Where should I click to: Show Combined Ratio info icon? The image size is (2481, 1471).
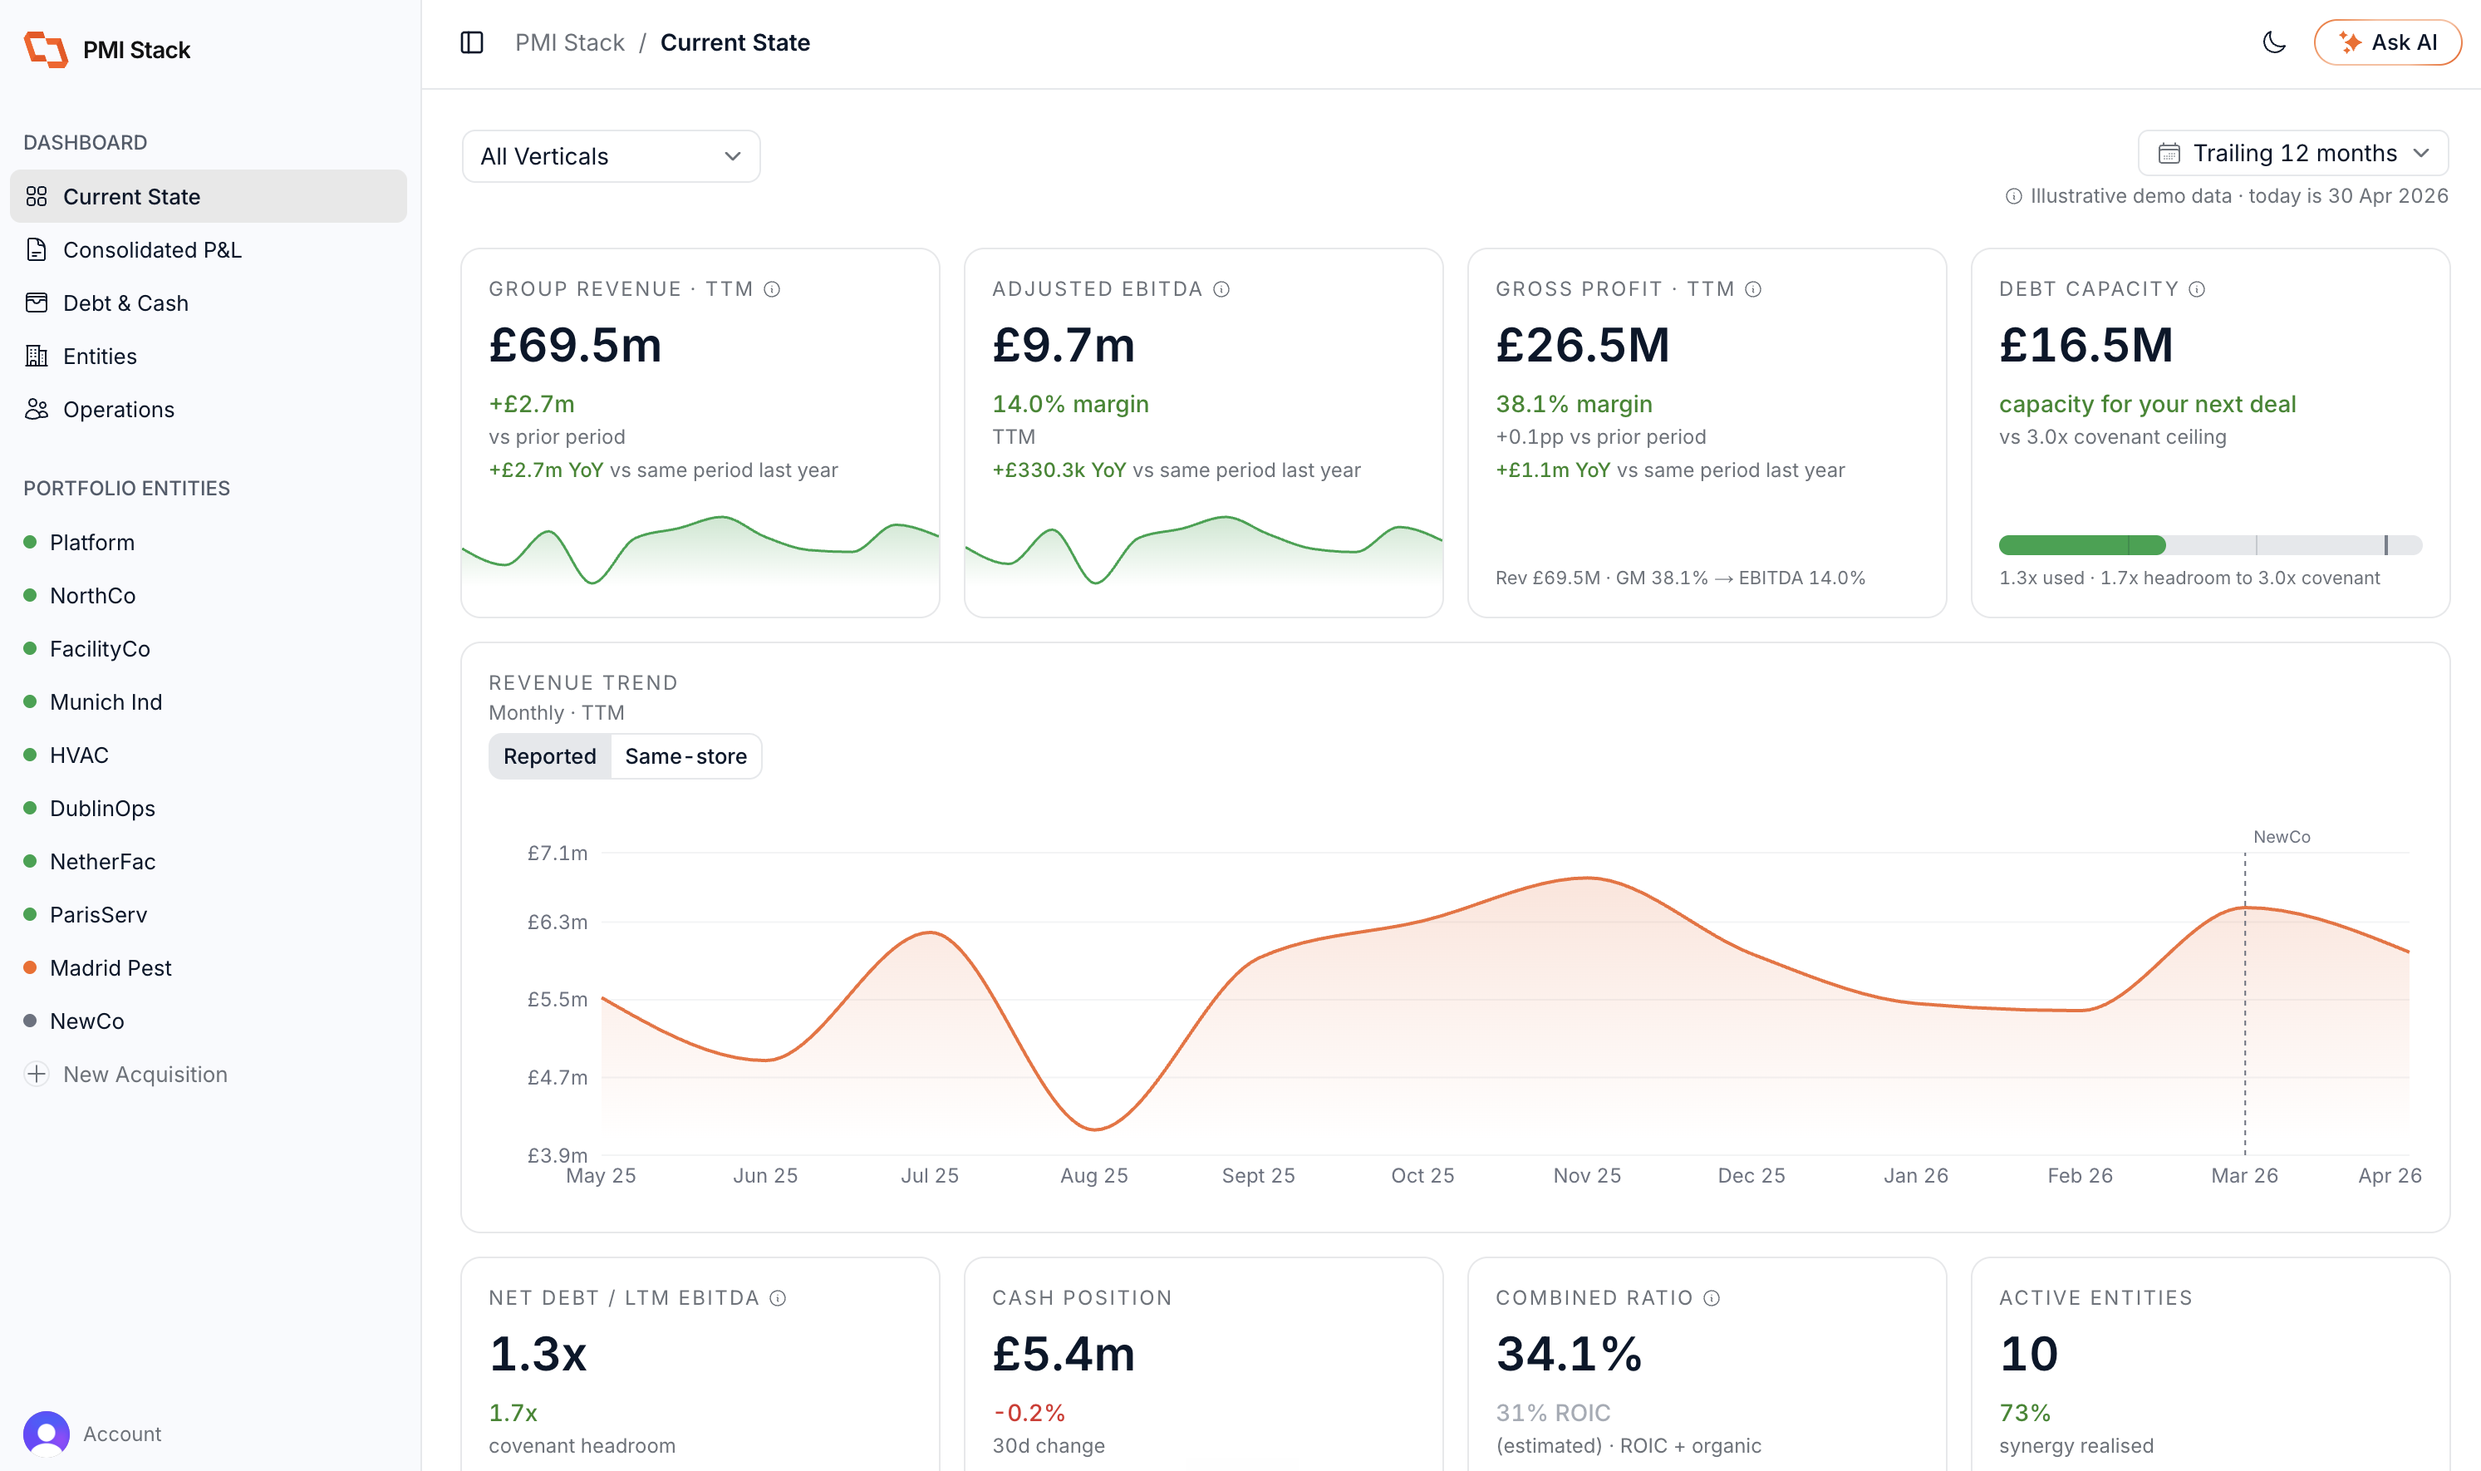pos(1711,1297)
